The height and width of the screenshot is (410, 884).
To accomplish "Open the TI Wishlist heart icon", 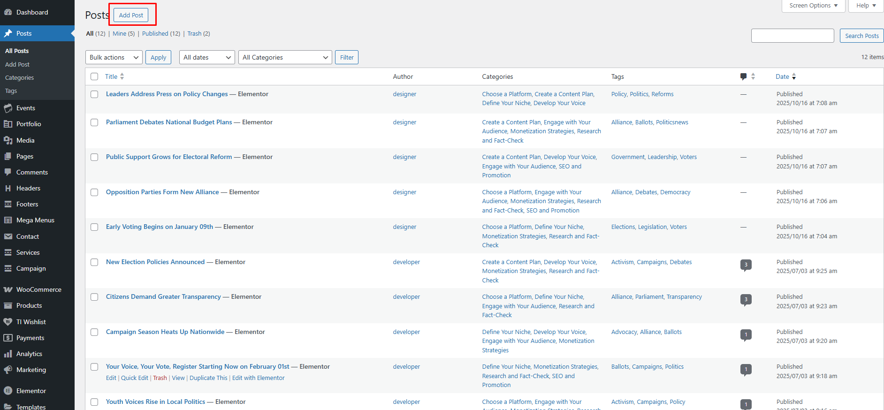I will tap(8, 322).
